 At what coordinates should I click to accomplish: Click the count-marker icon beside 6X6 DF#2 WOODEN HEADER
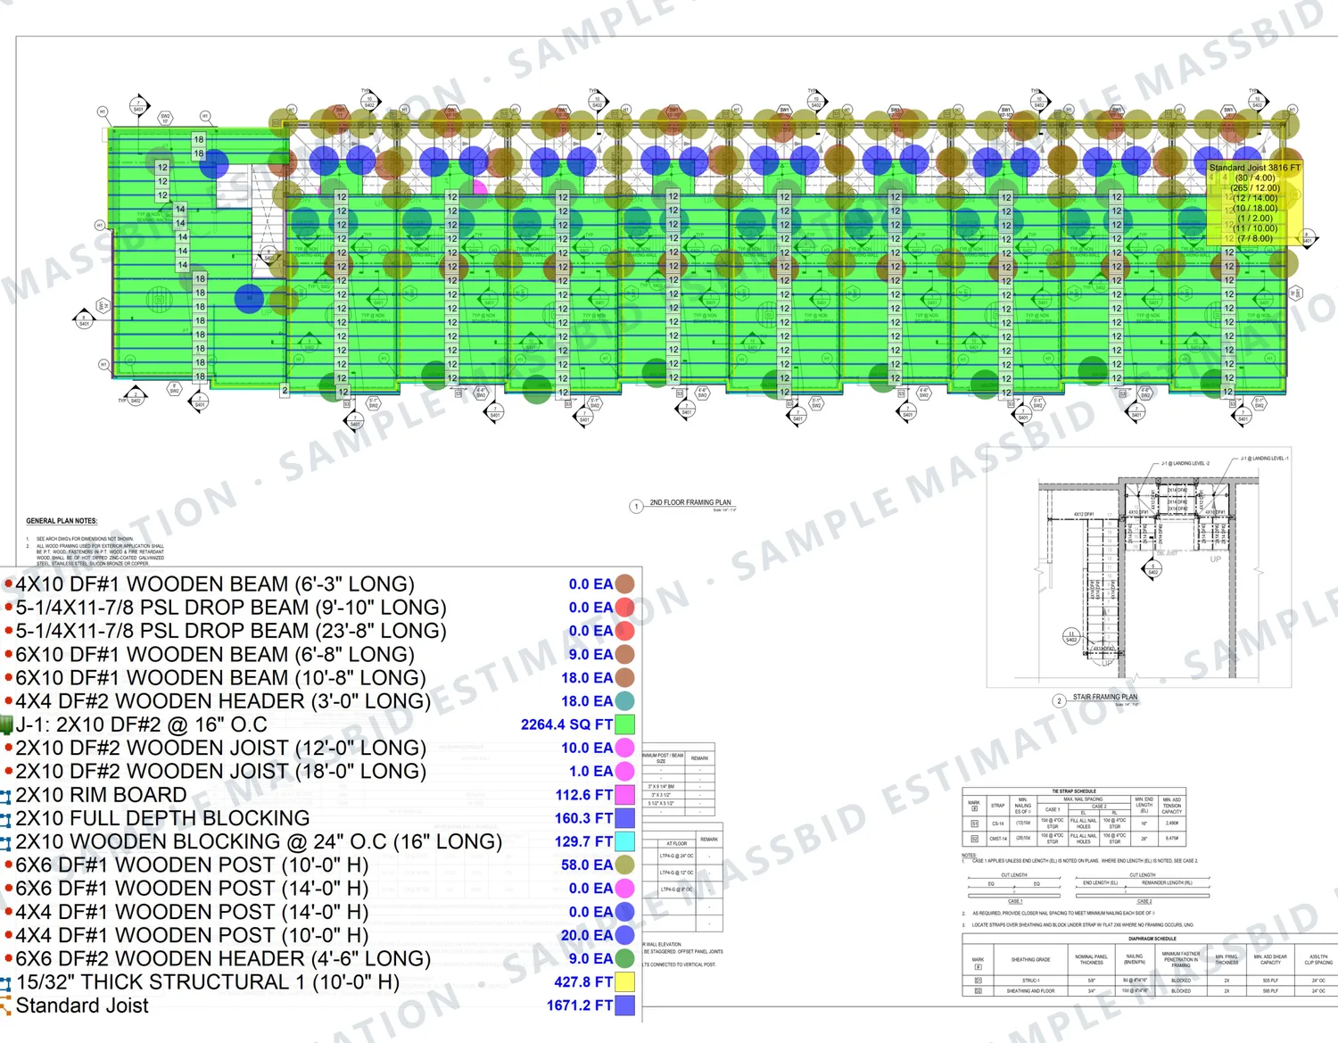pos(8,959)
